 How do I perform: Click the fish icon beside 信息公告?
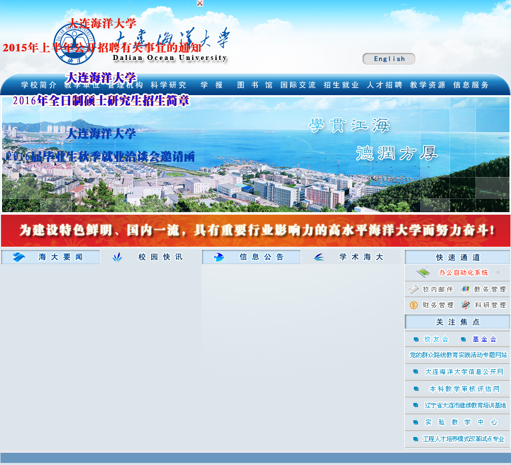[219, 257]
